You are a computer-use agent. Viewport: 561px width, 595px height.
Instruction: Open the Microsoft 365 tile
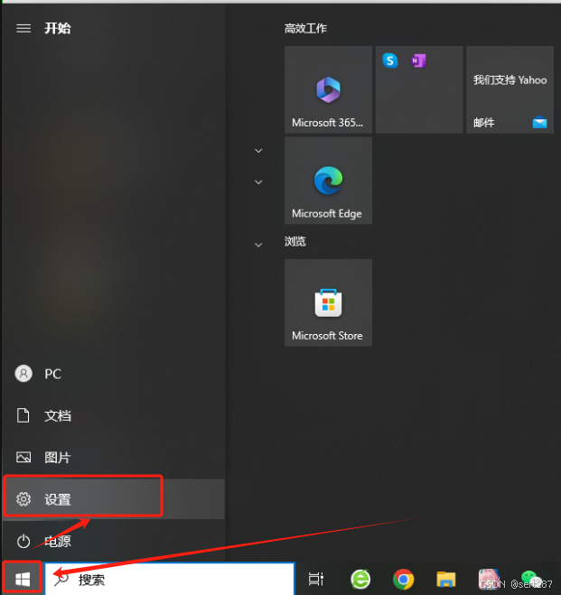tap(328, 89)
